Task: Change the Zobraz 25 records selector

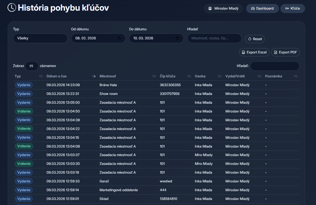Action: [32, 66]
